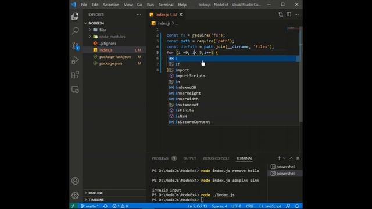Viewport: 372px width, 209px height.
Task: Open the Go menu
Action: tap(139, 5)
